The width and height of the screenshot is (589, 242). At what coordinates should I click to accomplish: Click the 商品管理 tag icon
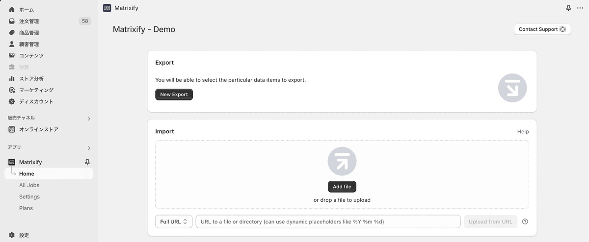12,33
